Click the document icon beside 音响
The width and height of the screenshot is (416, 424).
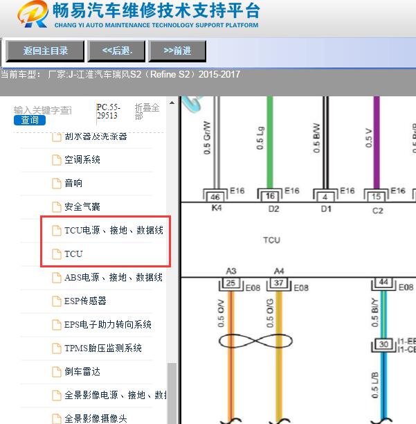(x=57, y=183)
